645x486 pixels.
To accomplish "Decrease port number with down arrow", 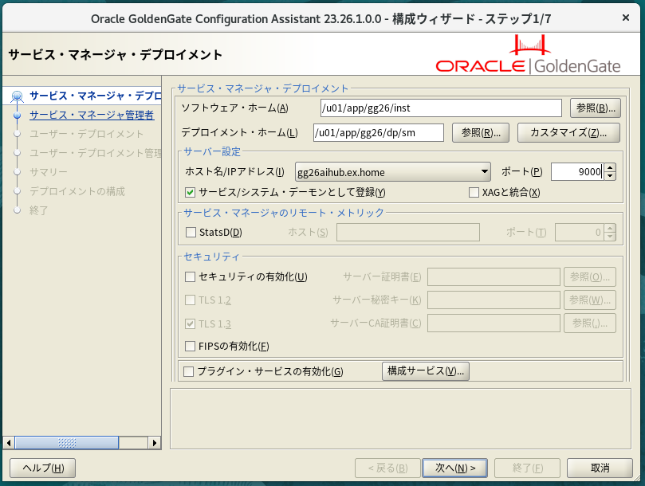I will pos(610,176).
